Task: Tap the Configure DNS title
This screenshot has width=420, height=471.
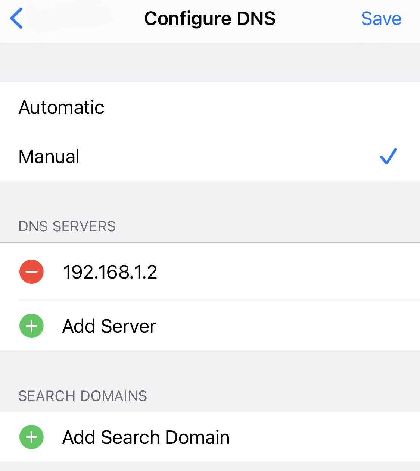Action: [210, 19]
